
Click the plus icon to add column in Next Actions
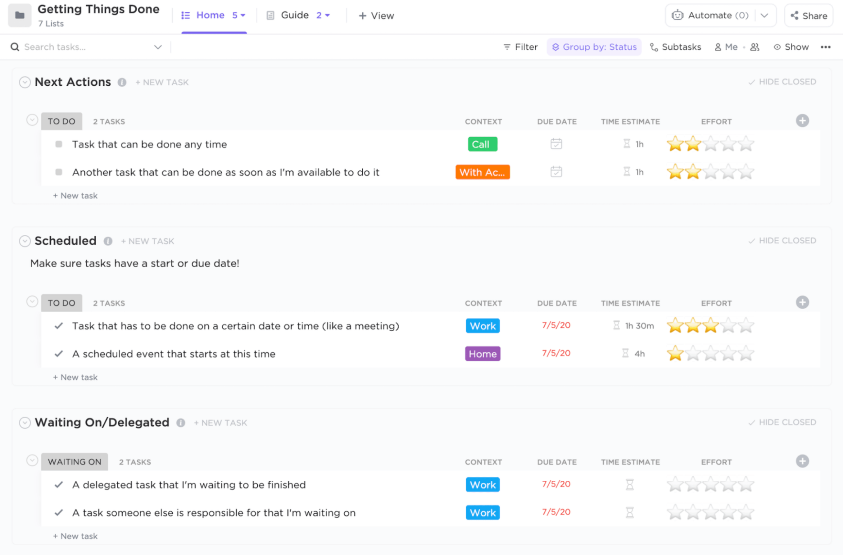[x=803, y=120]
